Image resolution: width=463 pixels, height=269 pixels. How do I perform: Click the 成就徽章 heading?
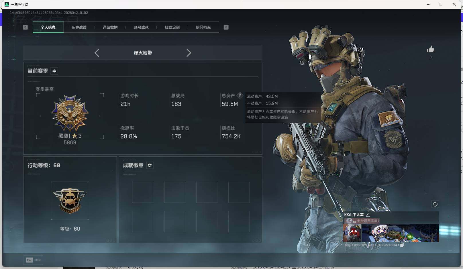pyautogui.click(x=133, y=165)
